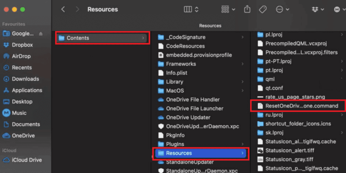Select the Info.plist file
The height and width of the screenshot is (173, 346).
(x=176, y=73)
